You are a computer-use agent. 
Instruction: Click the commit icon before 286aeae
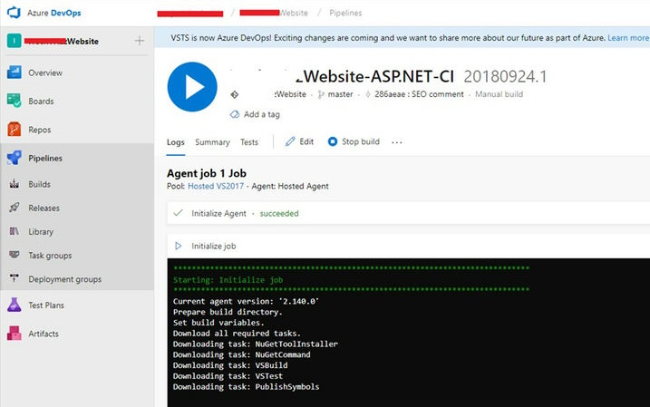368,94
